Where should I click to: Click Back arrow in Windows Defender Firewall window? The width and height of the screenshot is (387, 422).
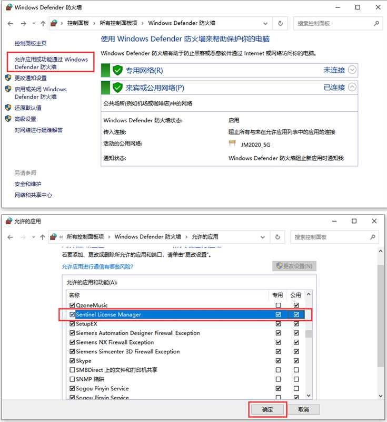coord(10,24)
